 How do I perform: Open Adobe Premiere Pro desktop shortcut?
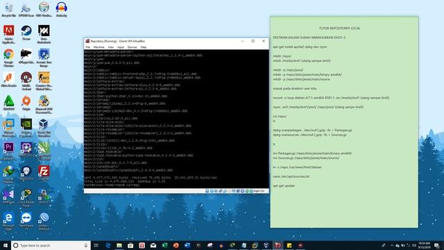coord(9,151)
